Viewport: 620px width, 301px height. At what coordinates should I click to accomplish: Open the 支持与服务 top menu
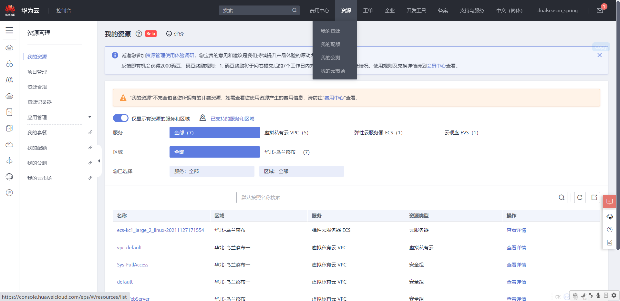click(472, 11)
